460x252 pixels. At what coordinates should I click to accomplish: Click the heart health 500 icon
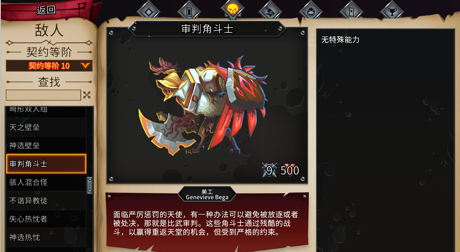click(290, 170)
